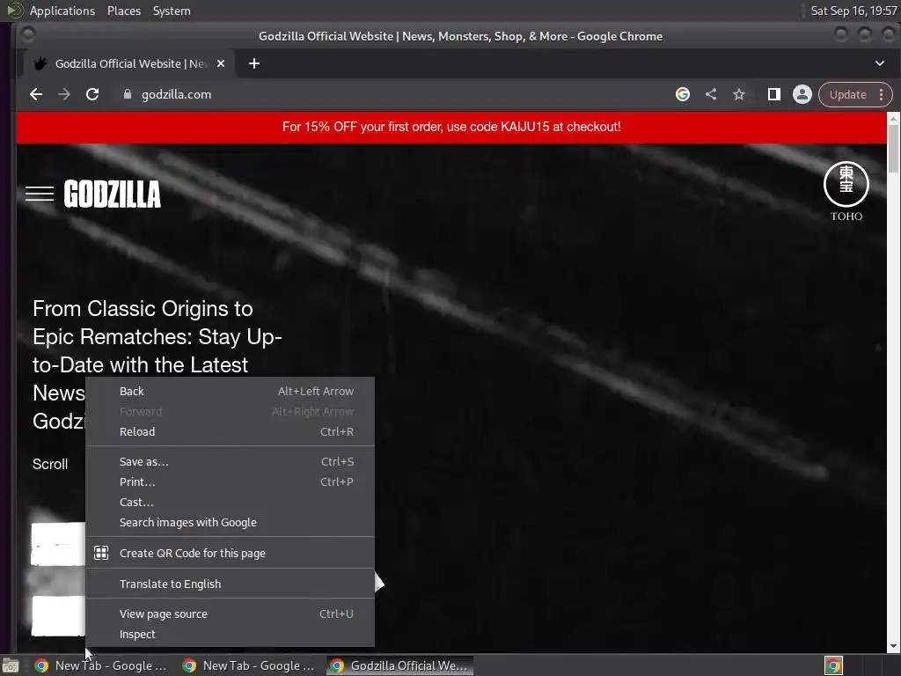
Task: Expand the tab search chevron
Action: coord(880,63)
